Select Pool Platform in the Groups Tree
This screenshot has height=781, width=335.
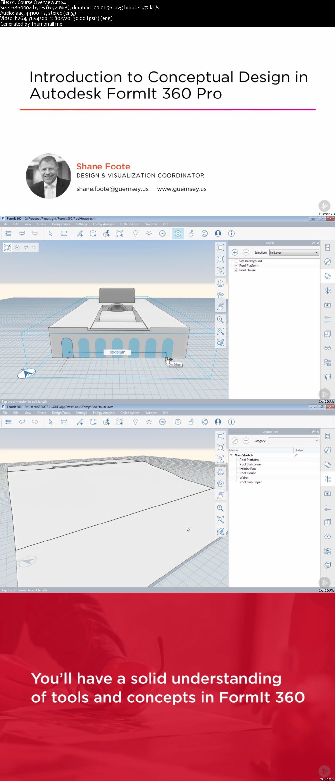point(249,460)
